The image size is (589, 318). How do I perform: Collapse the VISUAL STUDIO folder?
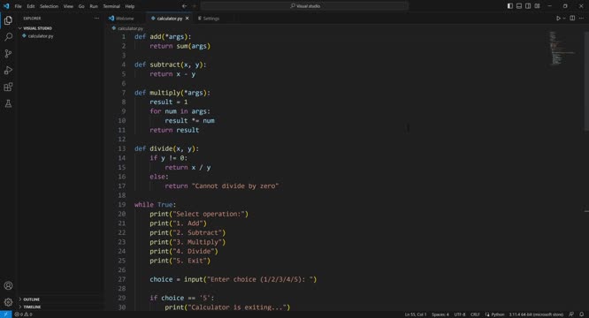click(37, 28)
